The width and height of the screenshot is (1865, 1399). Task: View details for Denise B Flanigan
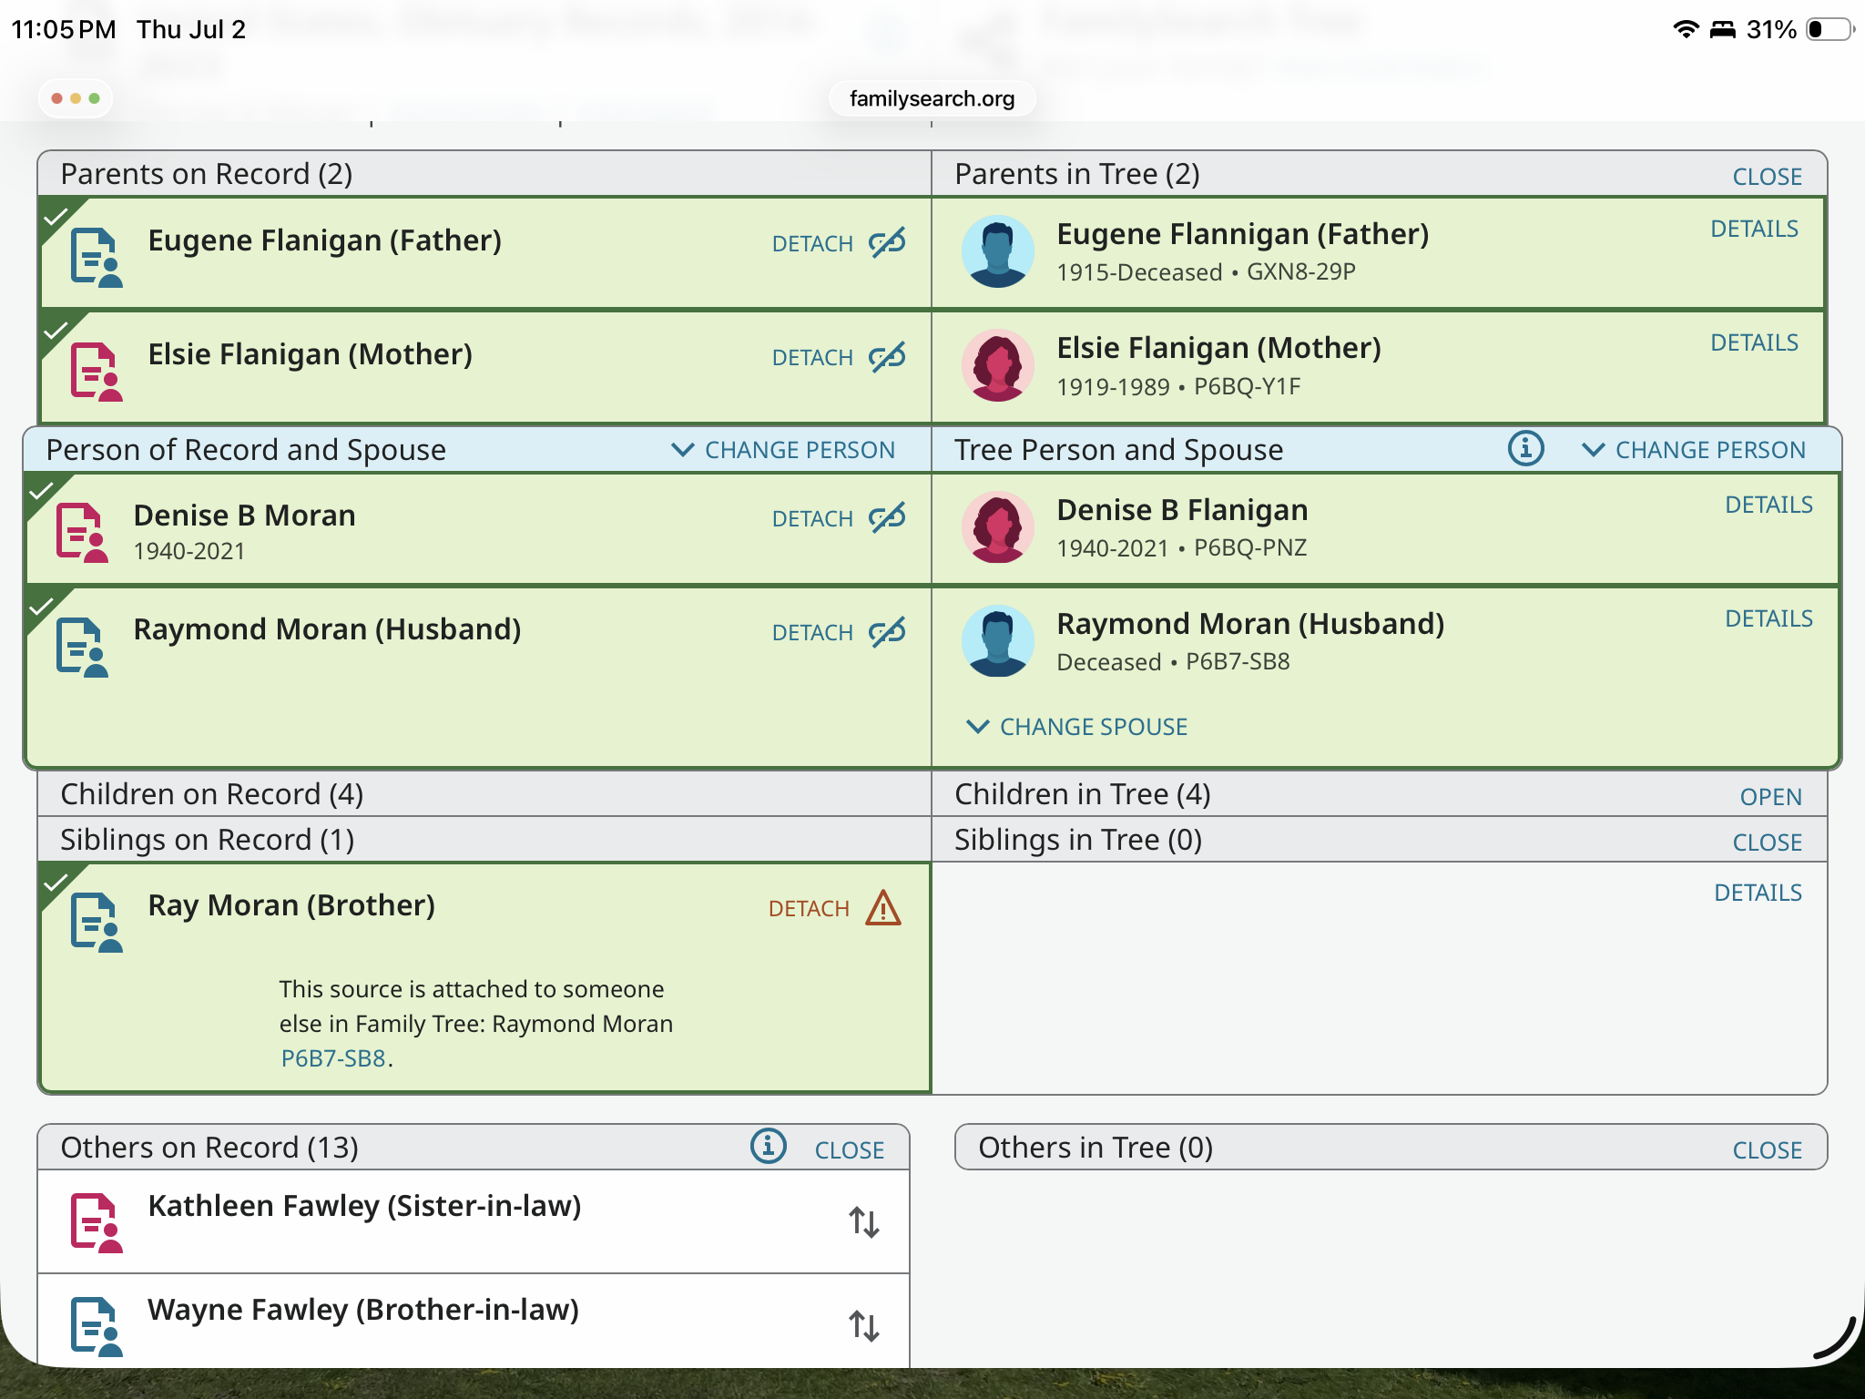pos(1768,505)
